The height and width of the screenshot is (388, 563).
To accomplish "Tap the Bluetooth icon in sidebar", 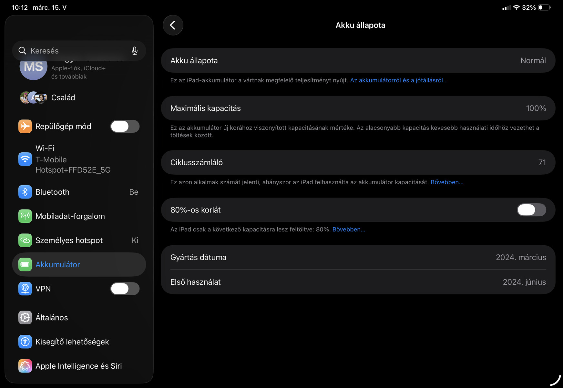I will [25, 192].
